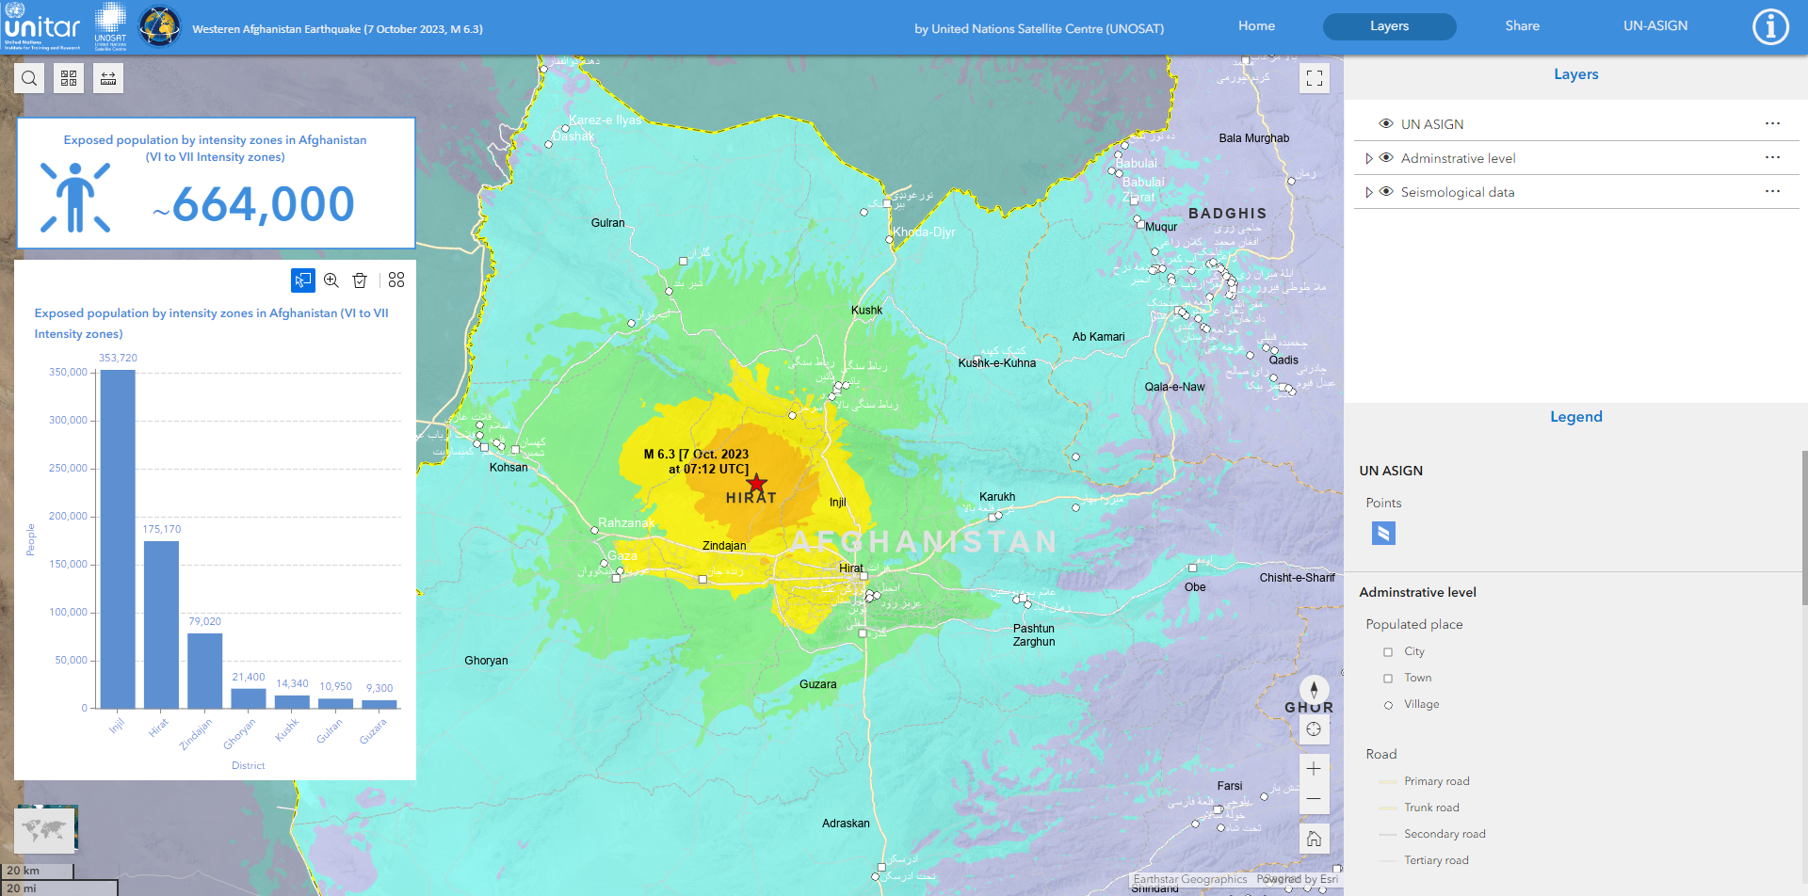Switch to the Share tab
The width and height of the screenshot is (1808, 896).
1522,26
